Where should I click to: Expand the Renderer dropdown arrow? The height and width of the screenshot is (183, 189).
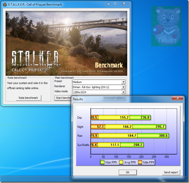point(123,87)
